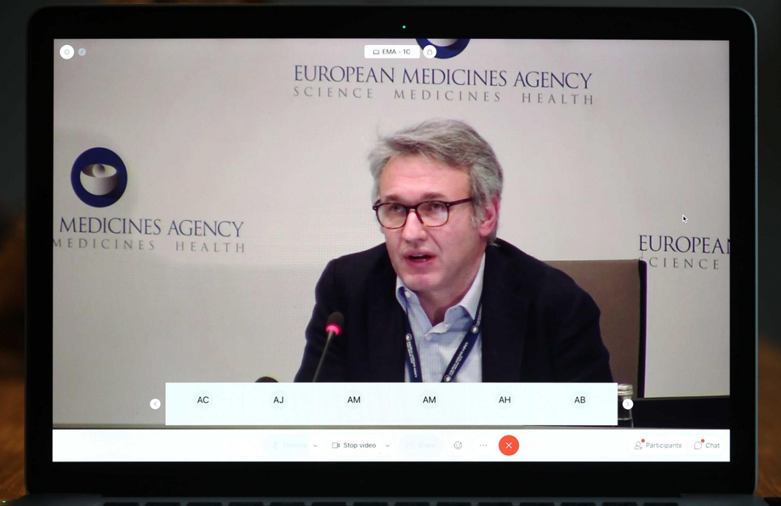Leave meeting with the red X button

click(509, 446)
